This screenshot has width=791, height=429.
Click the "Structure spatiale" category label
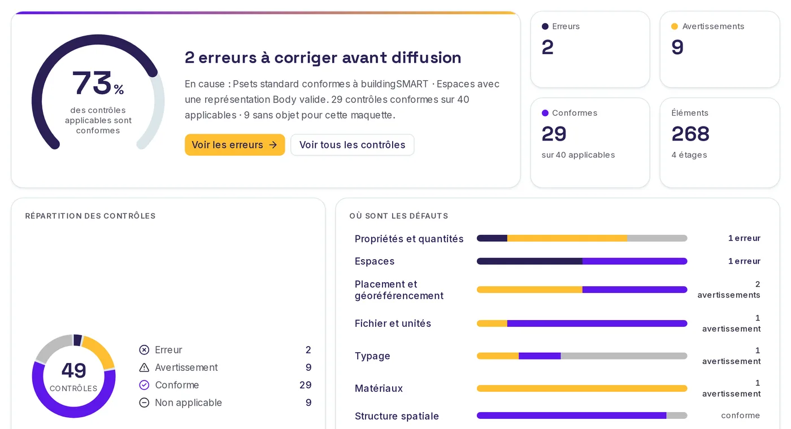click(397, 416)
